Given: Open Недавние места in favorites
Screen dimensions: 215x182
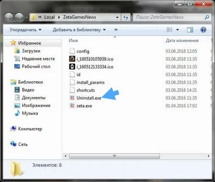Looking at the screenshot, I should click(x=38, y=58).
